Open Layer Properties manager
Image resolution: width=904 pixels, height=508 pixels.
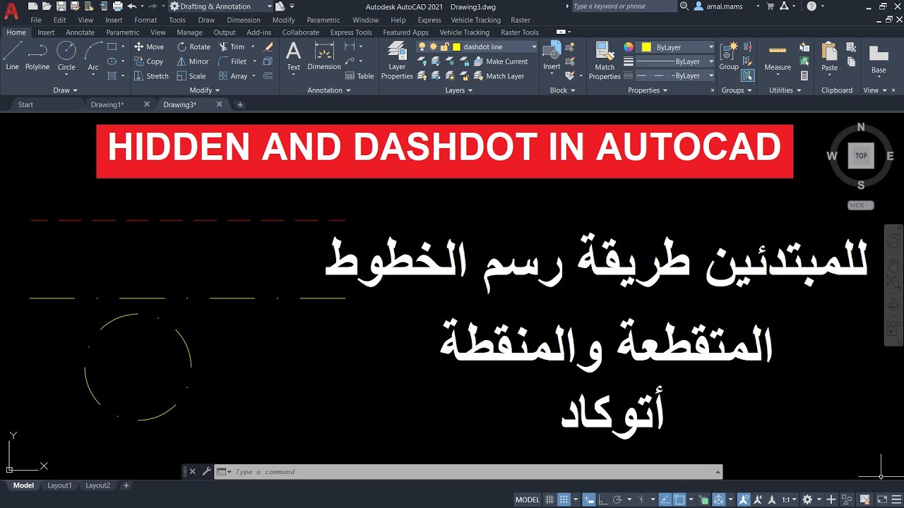(x=397, y=60)
